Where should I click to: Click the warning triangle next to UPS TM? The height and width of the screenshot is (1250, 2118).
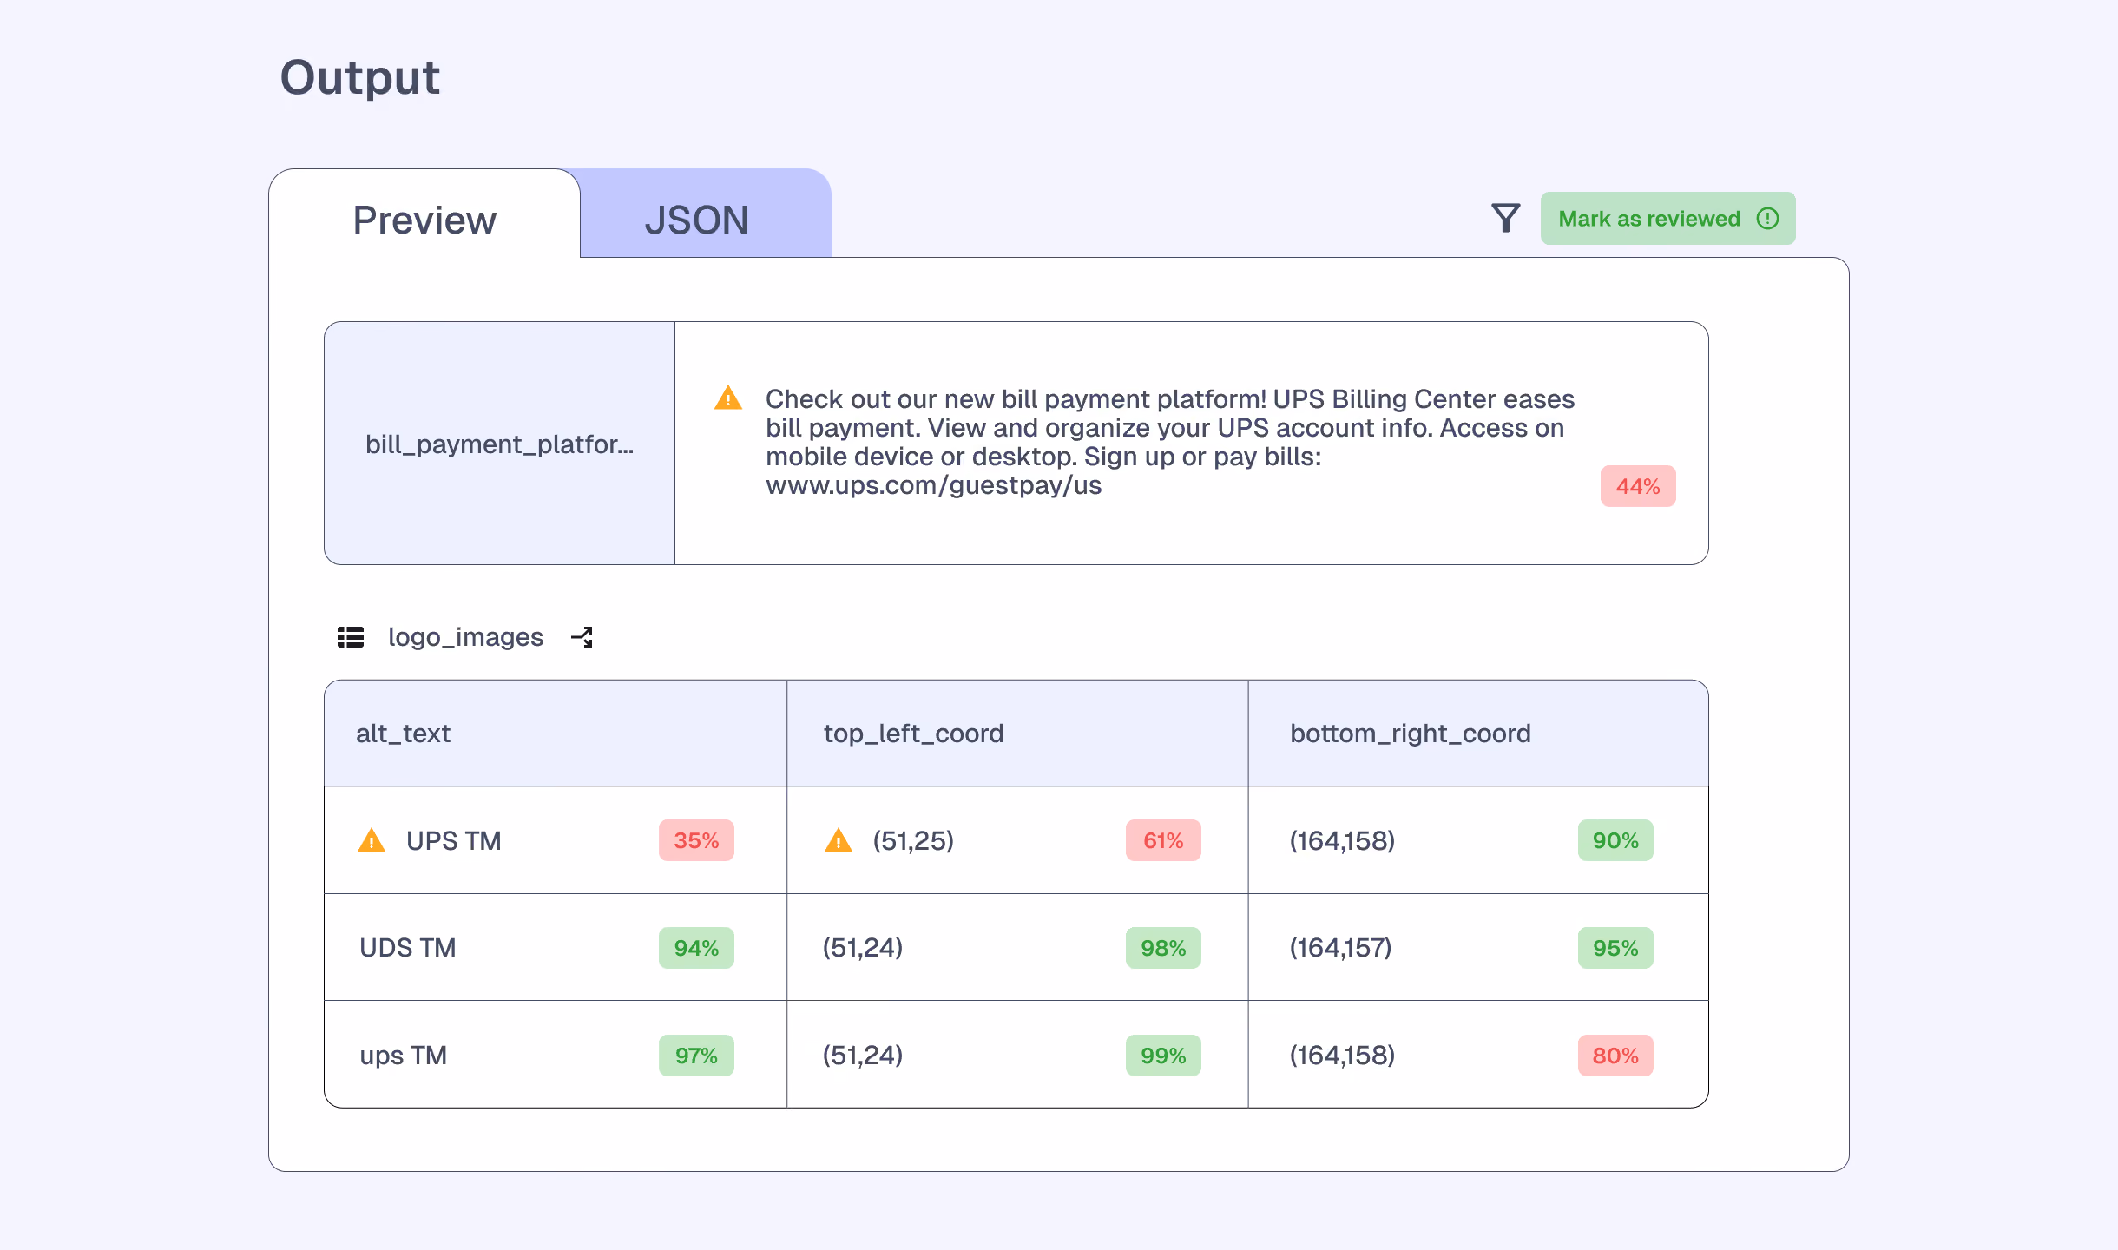point(372,840)
